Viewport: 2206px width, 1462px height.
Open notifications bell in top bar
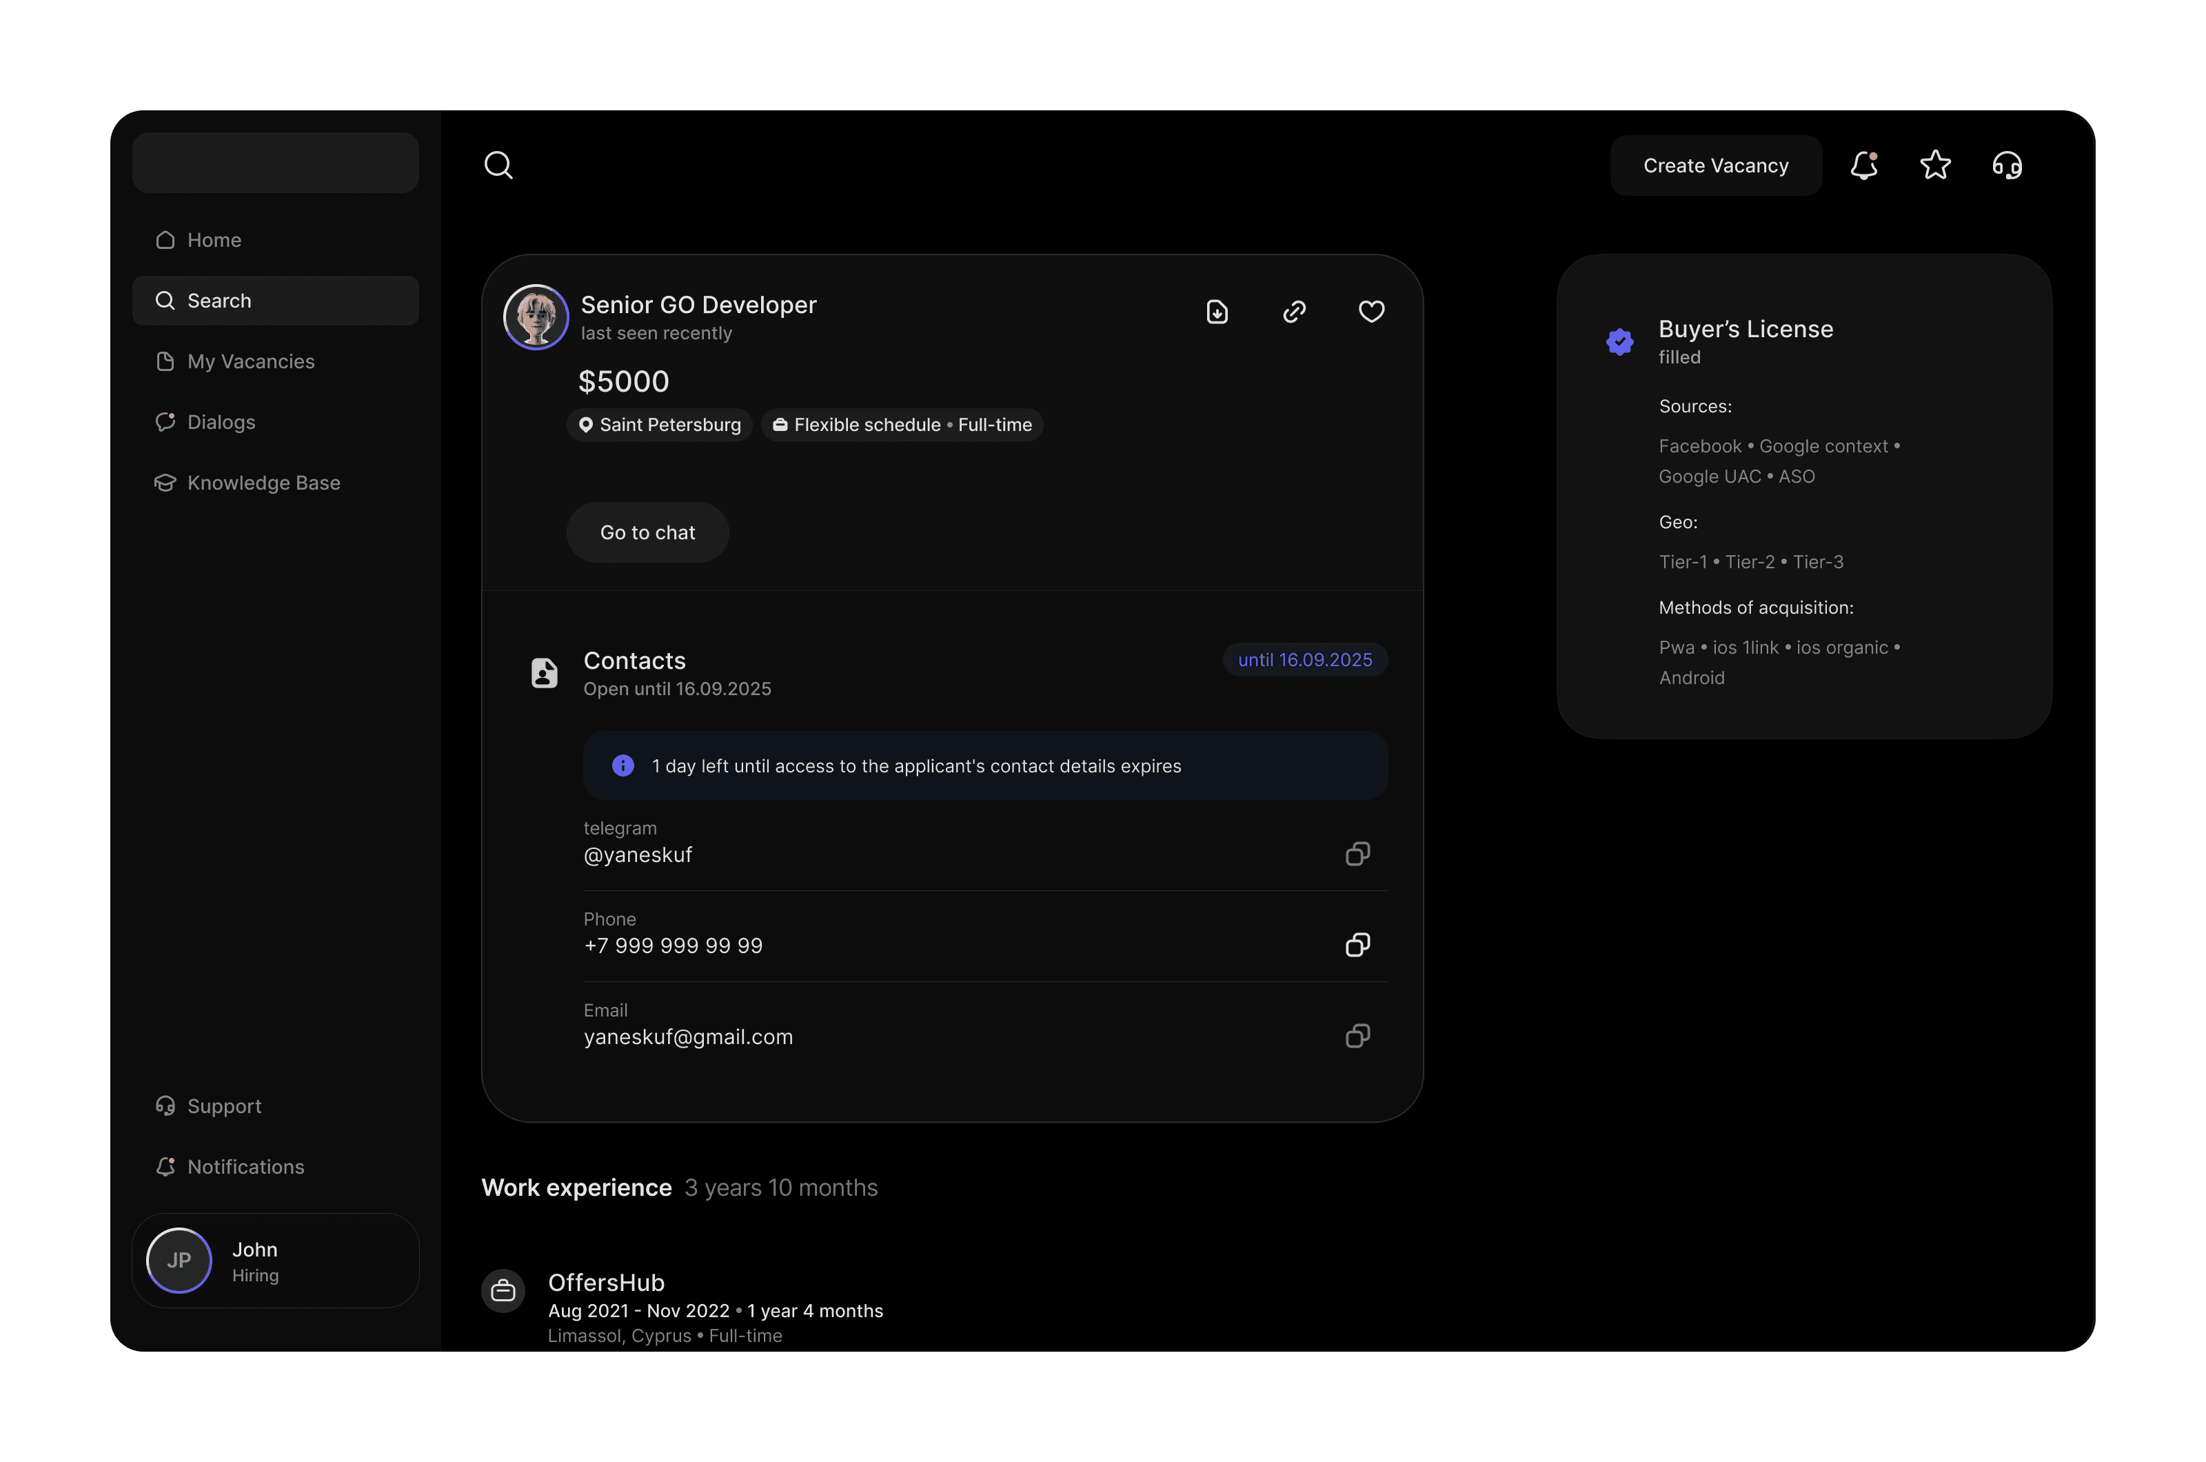click(x=1863, y=165)
